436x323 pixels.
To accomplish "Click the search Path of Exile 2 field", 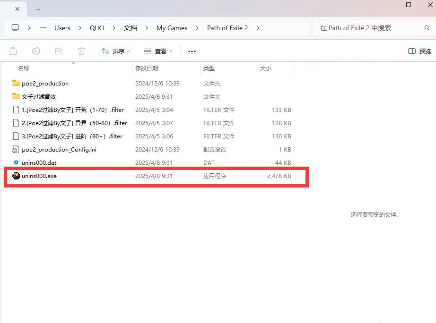I will tap(369, 28).
